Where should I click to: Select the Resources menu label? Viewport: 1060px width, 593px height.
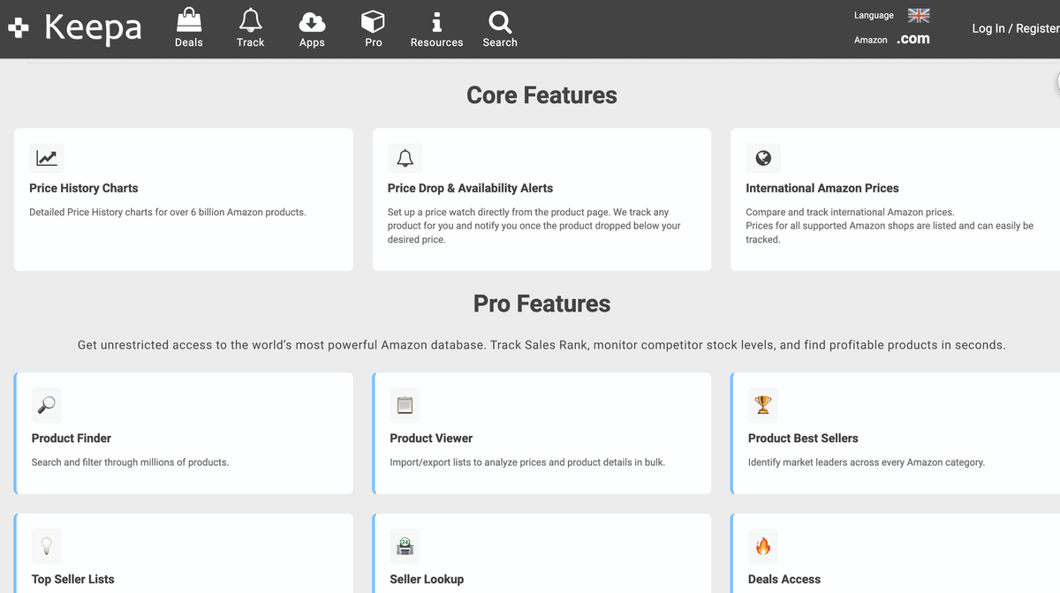436,42
